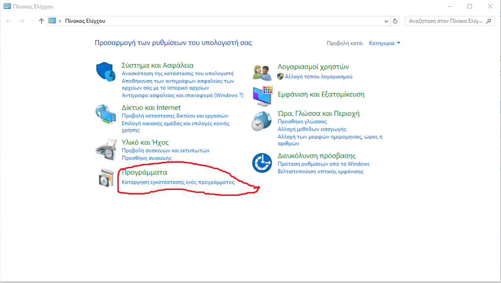Open Προβολή συσκευών και εκτυπωτών
Viewport: 501px width, 283px height.
165,150
